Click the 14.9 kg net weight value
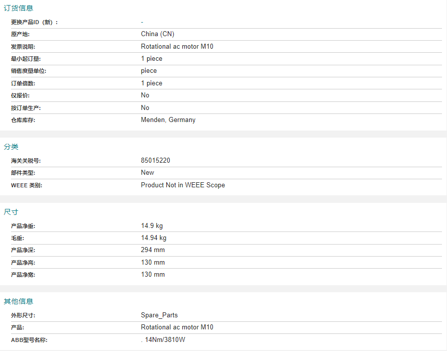 pyautogui.click(x=152, y=226)
